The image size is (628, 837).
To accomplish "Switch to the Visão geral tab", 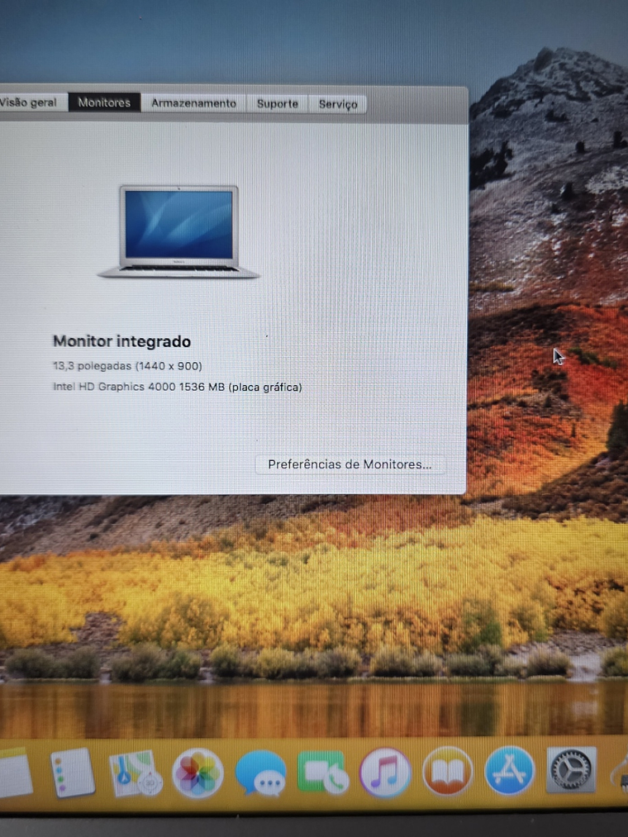I will click(x=29, y=103).
